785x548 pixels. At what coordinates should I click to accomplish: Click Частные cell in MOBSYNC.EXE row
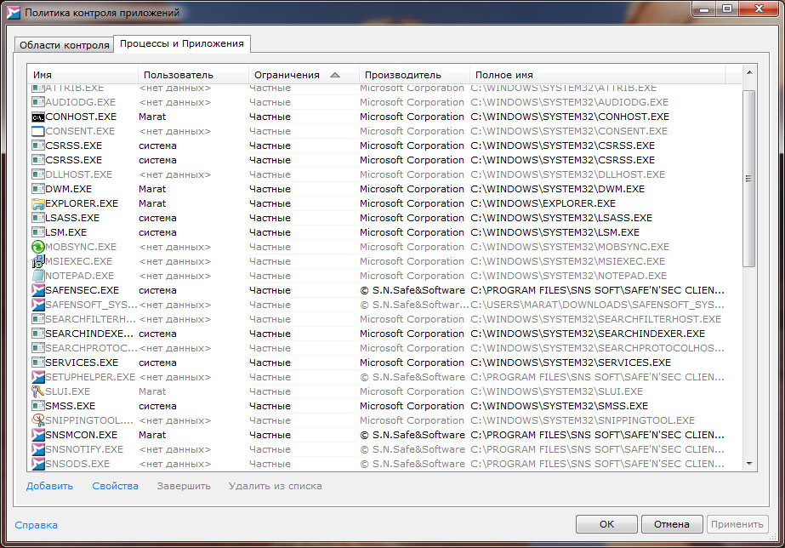tap(270, 247)
